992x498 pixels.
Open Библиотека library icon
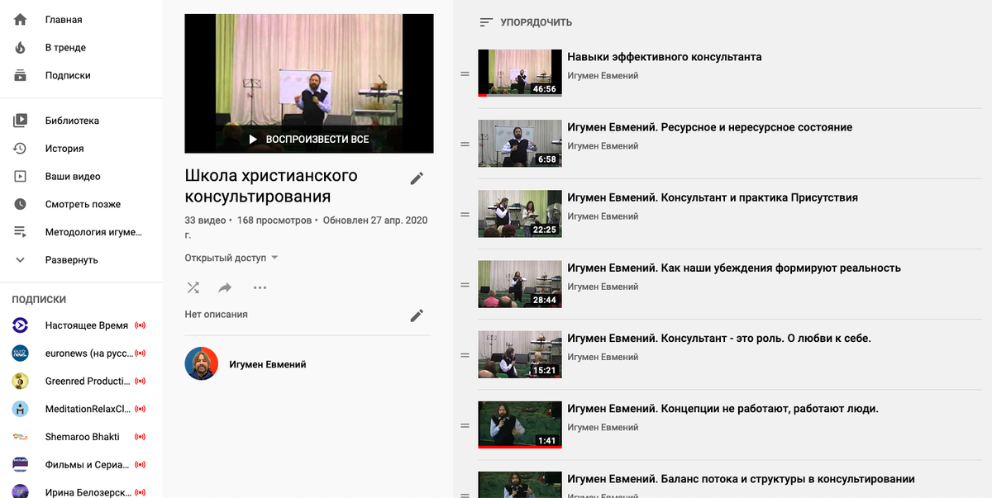tap(20, 121)
